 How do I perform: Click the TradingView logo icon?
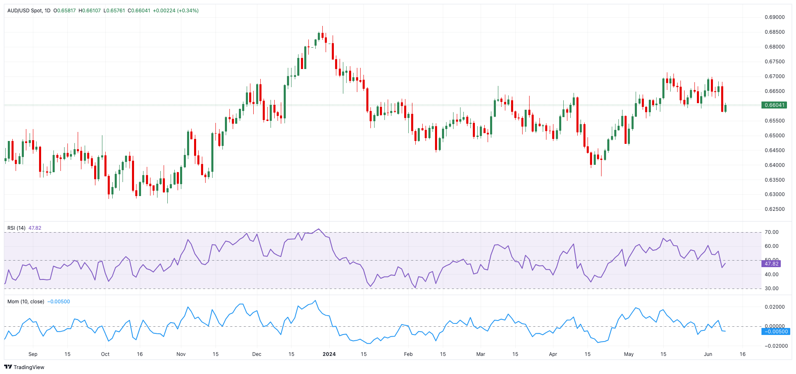coord(8,367)
